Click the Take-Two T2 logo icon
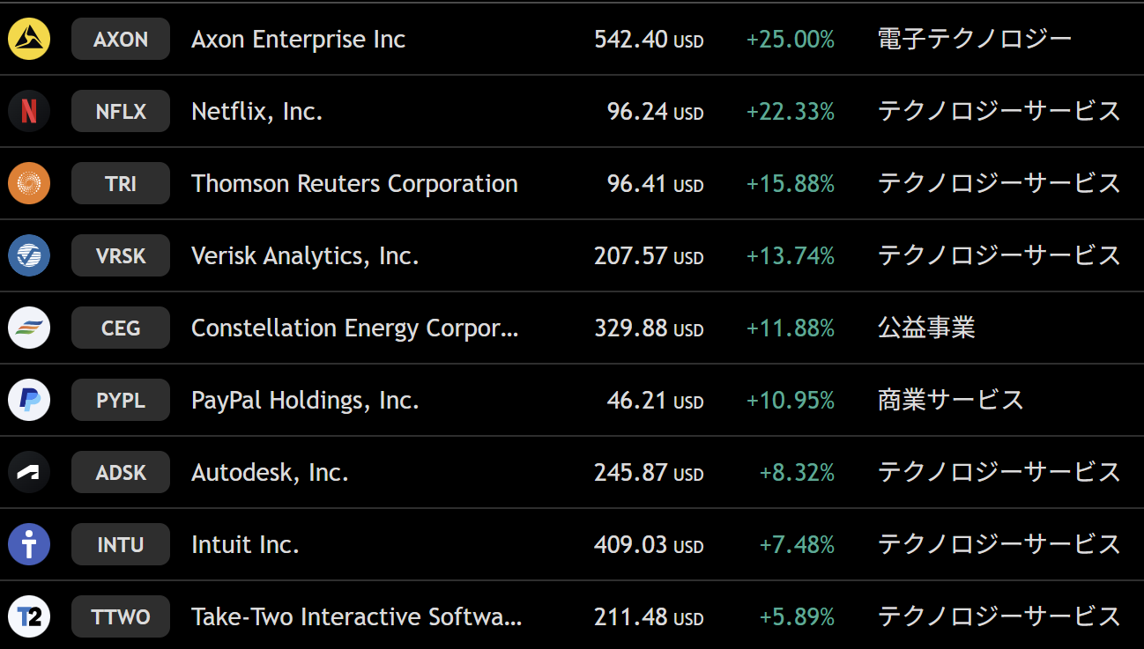 29,617
